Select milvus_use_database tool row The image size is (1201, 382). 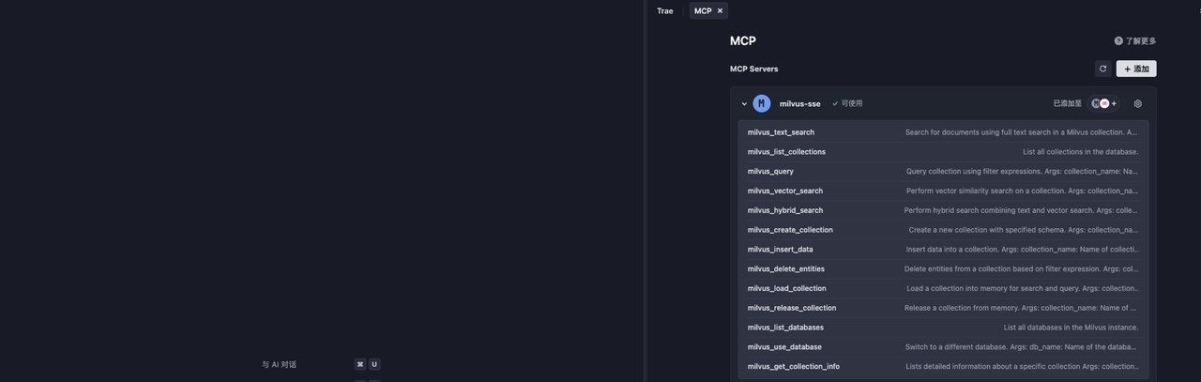[x=943, y=347]
